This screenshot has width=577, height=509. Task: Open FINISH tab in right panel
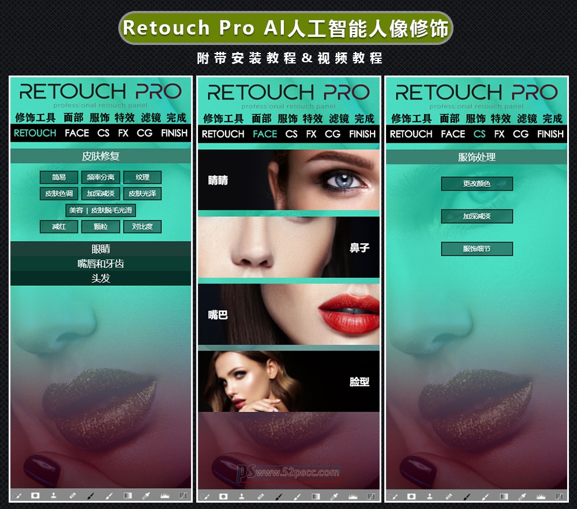pos(550,134)
